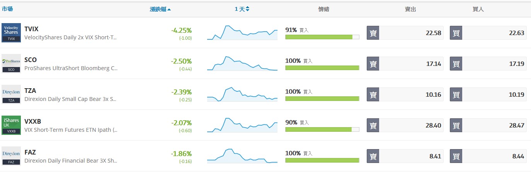The width and height of the screenshot is (531, 173).
Task: Click the 買 buy icon for SCO
Action: coord(456,64)
